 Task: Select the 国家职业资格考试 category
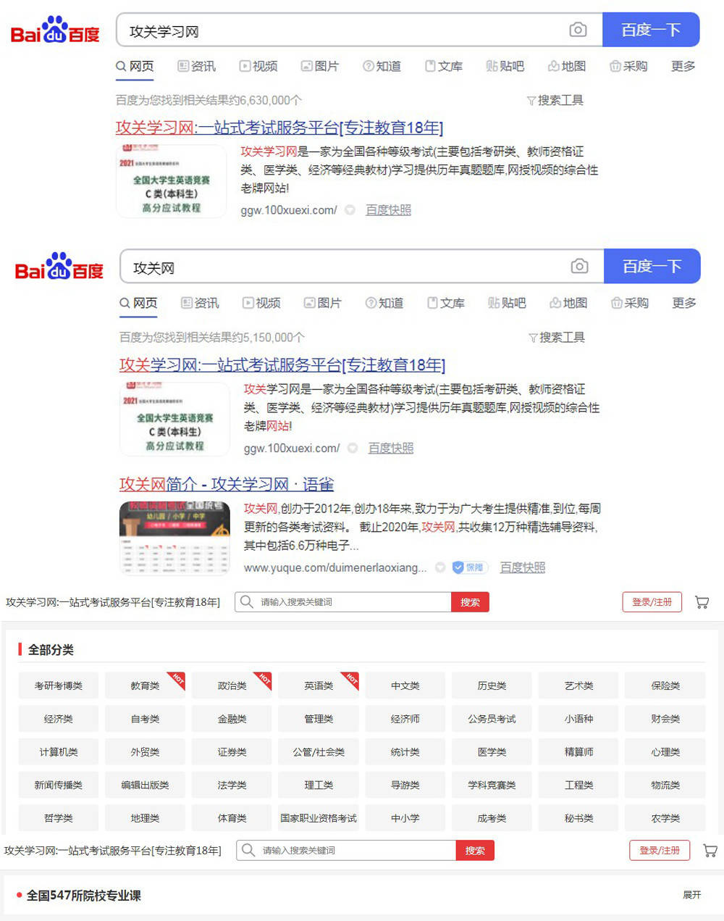pyautogui.click(x=319, y=818)
